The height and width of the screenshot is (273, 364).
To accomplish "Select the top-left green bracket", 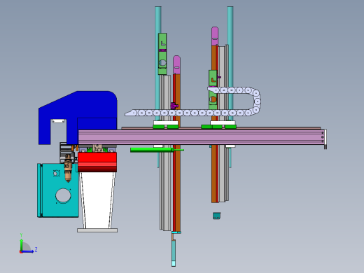I will 162,54.
